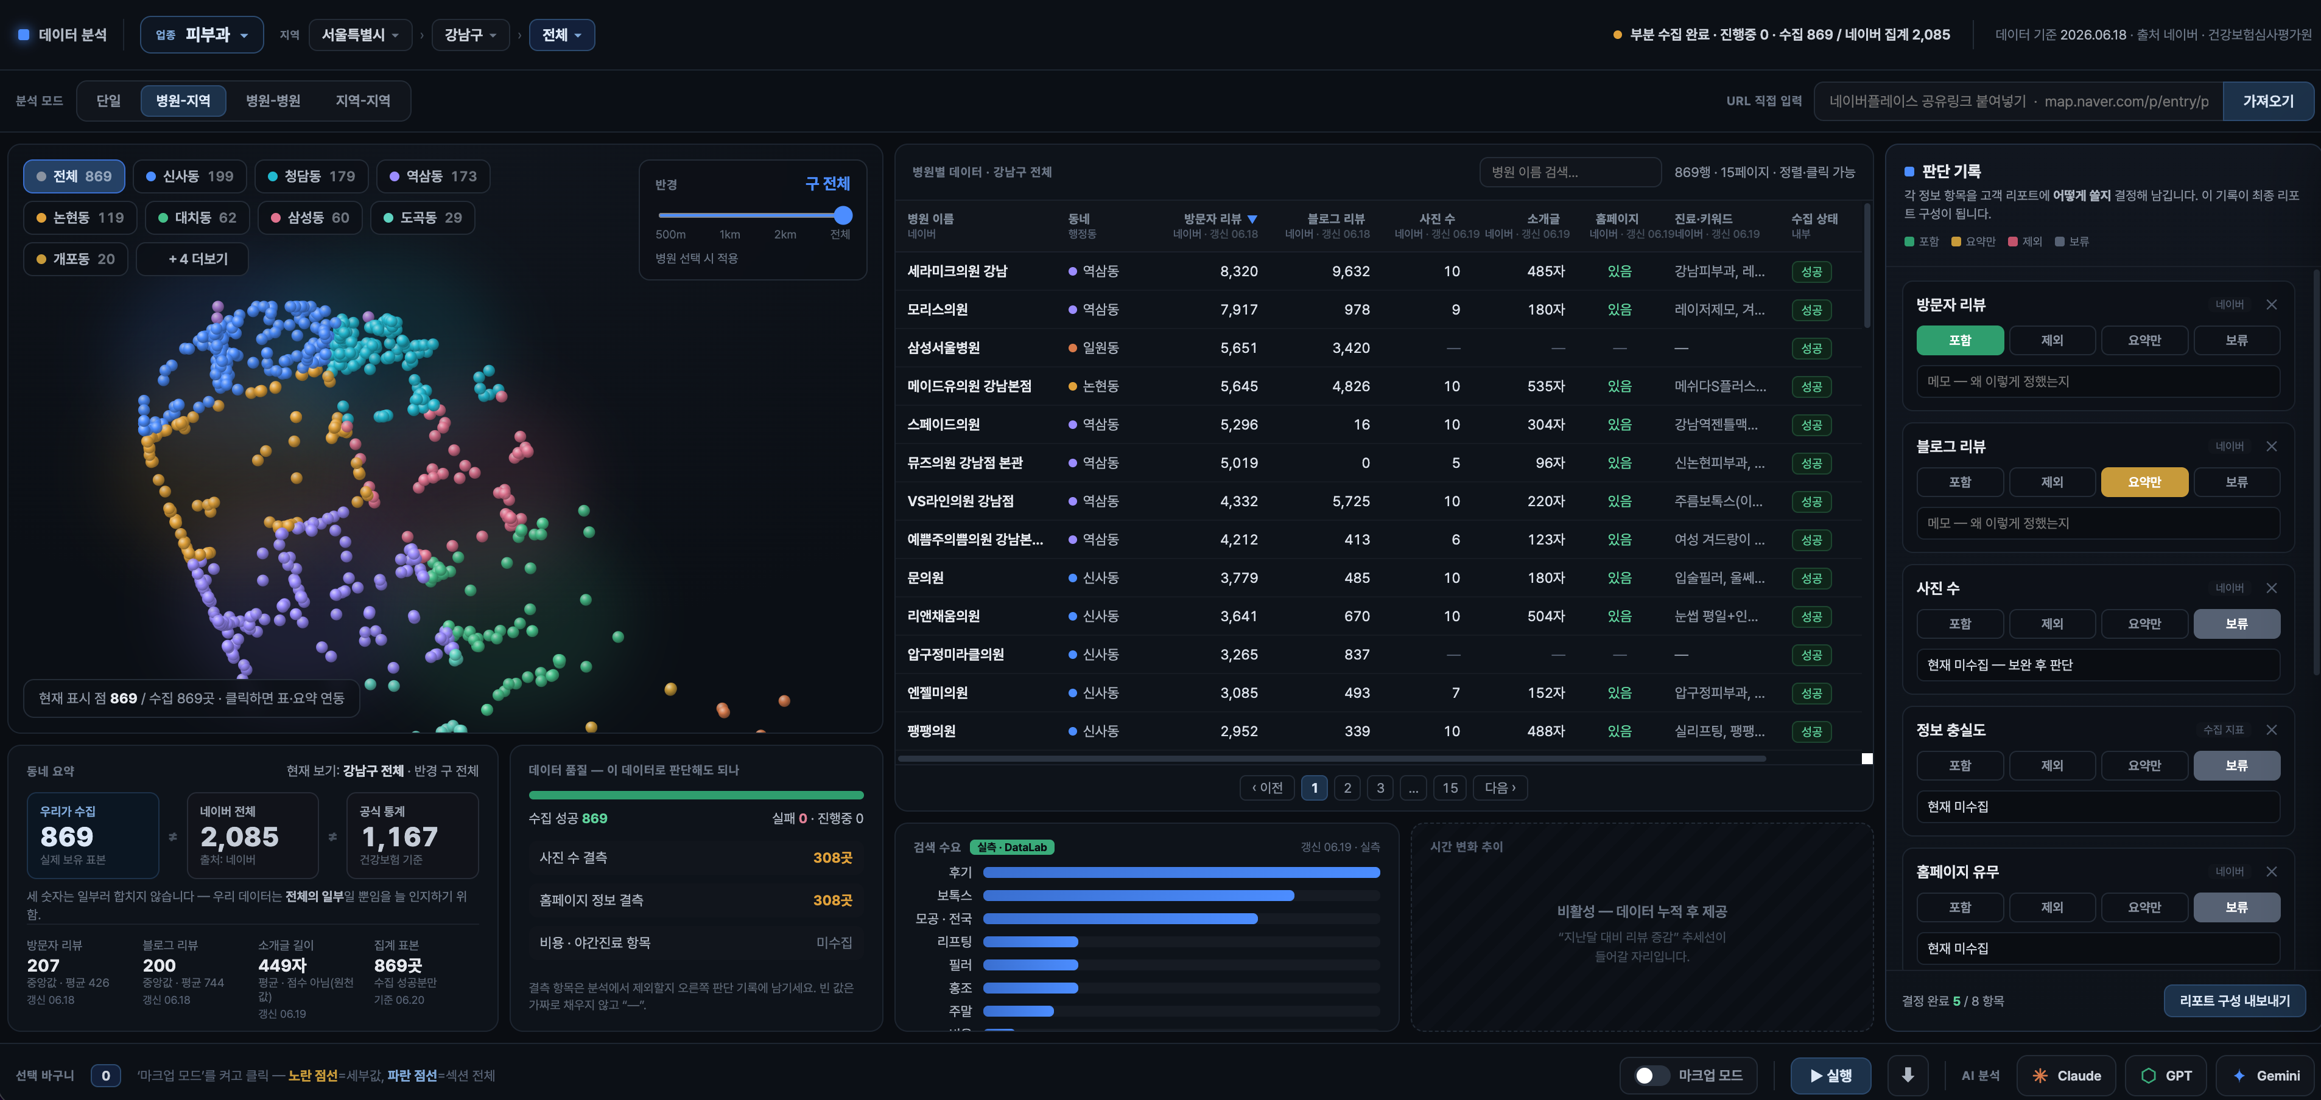2321x1100 pixels.
Task: Open Gemini AI analysis
Action: click(2267, 1075)
